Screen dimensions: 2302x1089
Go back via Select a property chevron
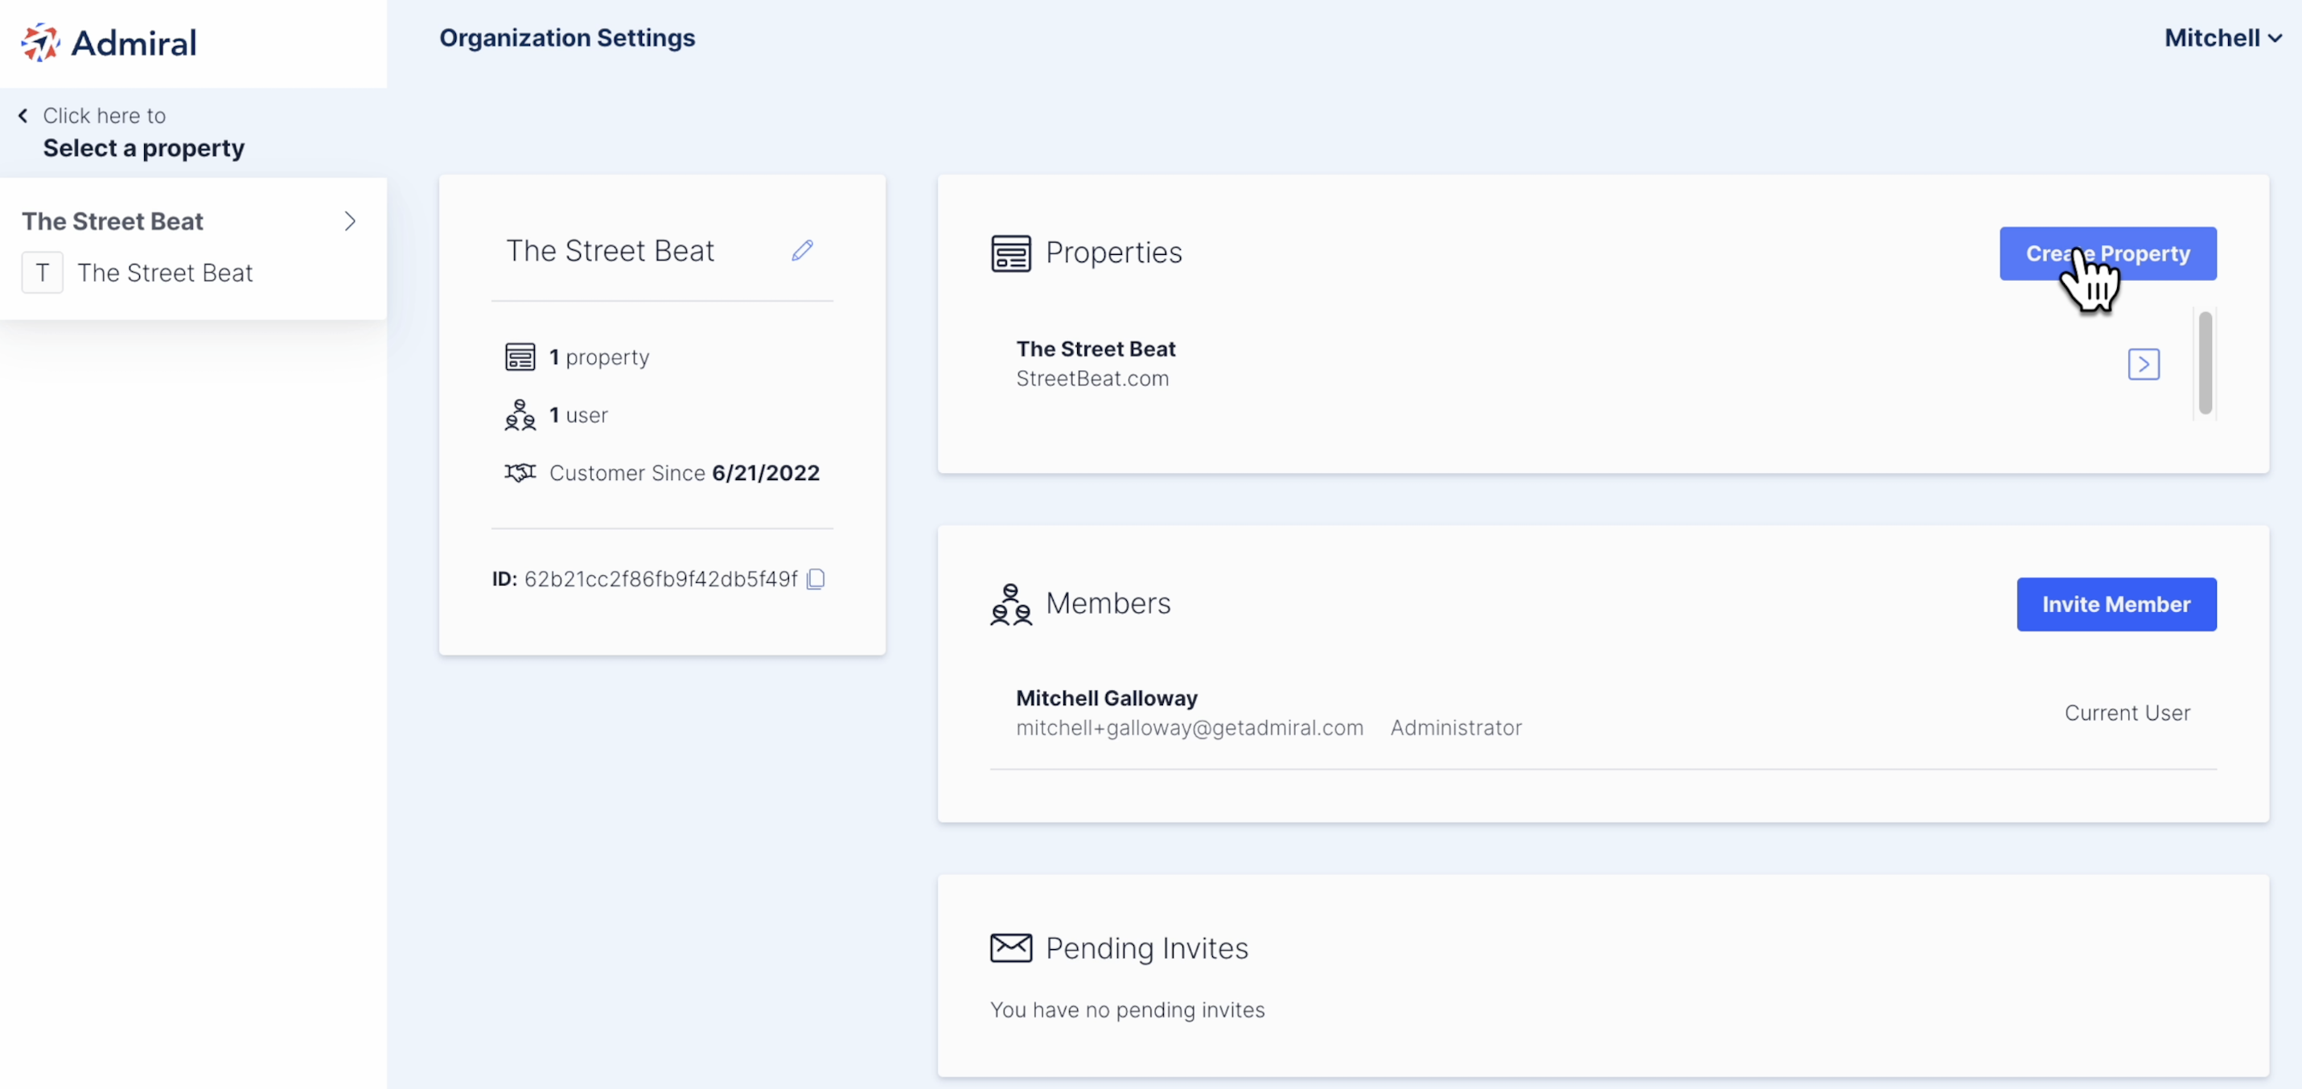[x=23, y=115]
